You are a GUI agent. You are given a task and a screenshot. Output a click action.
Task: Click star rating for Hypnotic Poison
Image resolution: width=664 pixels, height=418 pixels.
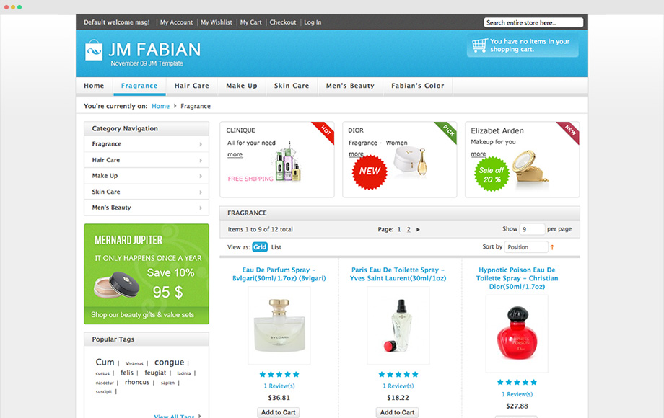(x=517, y=383)
